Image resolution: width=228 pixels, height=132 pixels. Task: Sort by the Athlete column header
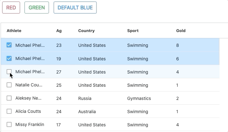(14, 31)
